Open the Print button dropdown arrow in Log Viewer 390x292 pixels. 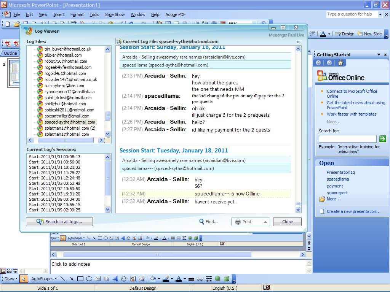[x=265, y=222]
